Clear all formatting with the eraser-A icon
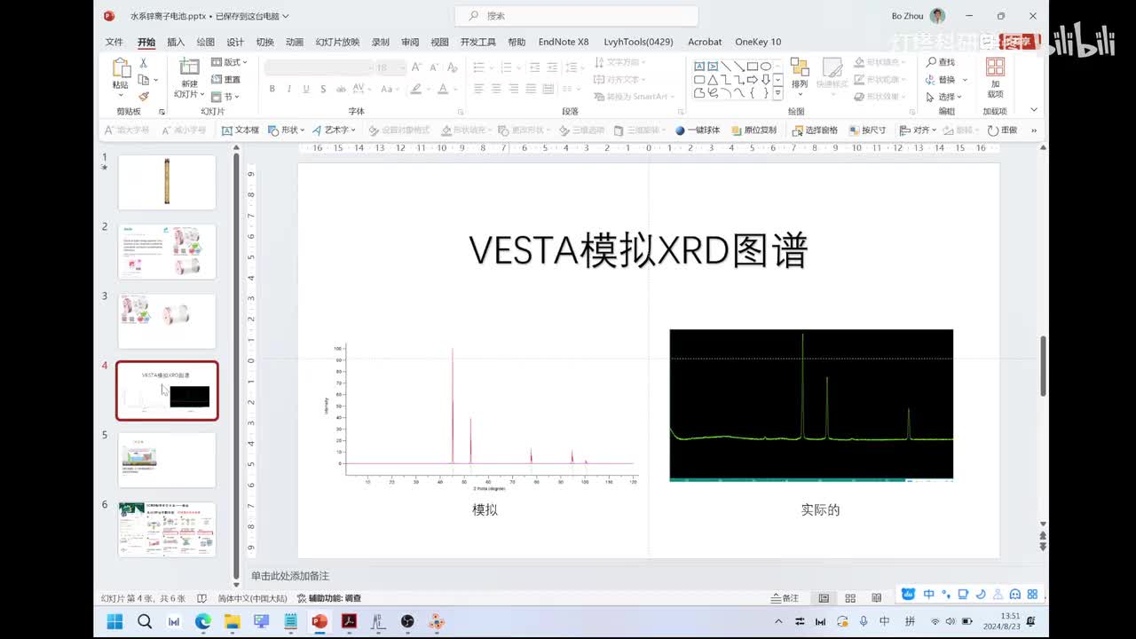1136x639 pixels. pyautogui.click(x=451, y=67)
